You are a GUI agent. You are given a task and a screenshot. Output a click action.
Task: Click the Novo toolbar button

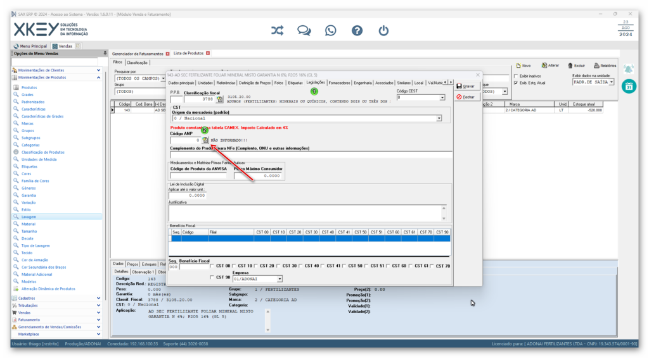click(x=524, y=66)
